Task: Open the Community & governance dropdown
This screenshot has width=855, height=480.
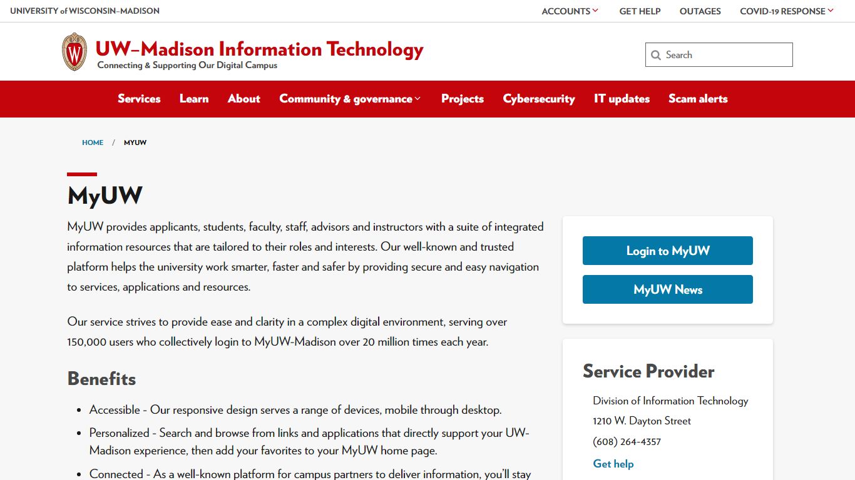Action: (x=349, y=99)
